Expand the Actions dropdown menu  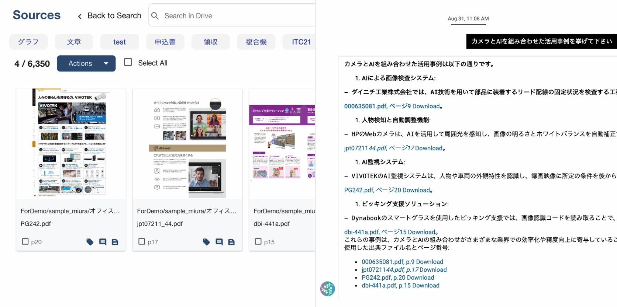coord(86,63)
